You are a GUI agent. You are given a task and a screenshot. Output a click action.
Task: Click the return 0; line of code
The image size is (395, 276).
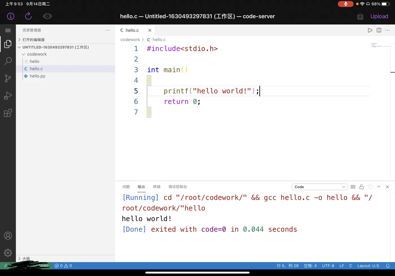pos(182,102)
